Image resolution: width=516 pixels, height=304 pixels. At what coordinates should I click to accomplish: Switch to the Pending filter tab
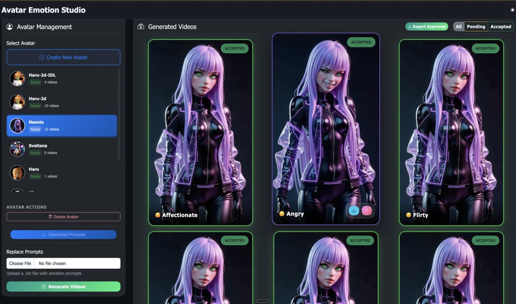point(475,26)
